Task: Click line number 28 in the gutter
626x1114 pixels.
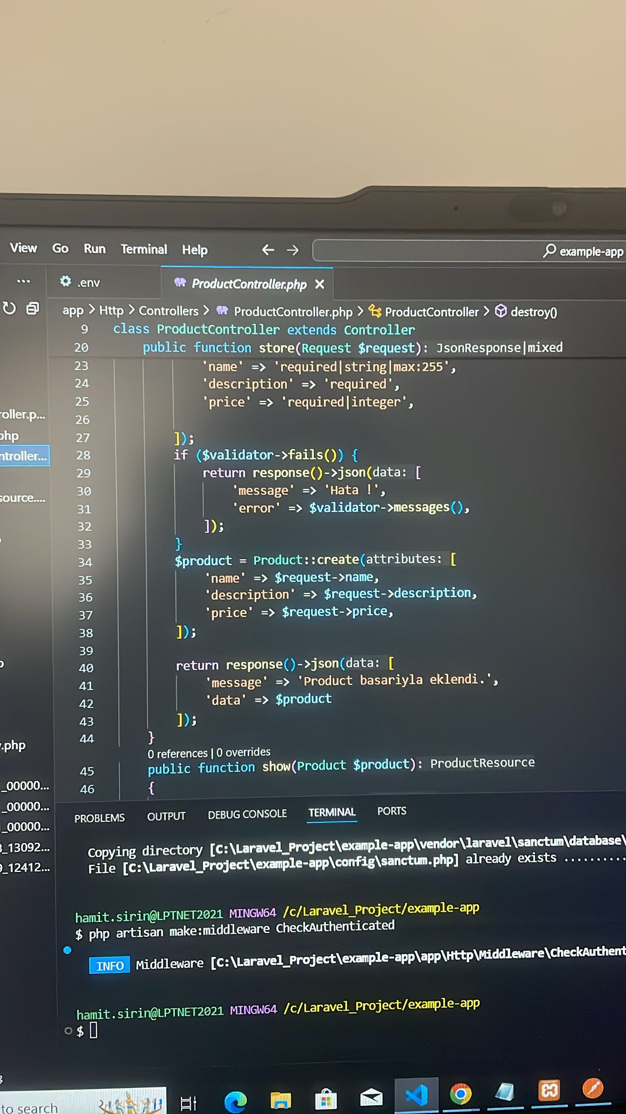Action: click(83, 455)
